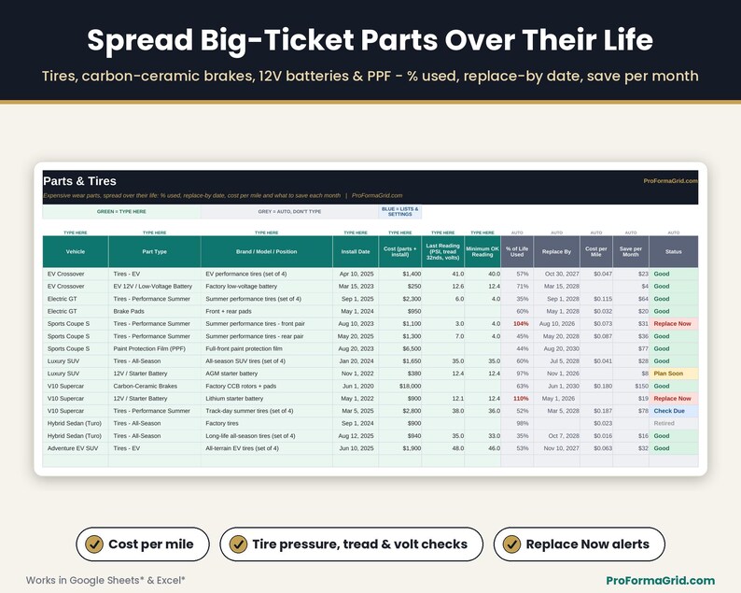
Task: Select the Lithium starter battery cell
Action: (x=267, y=399)
